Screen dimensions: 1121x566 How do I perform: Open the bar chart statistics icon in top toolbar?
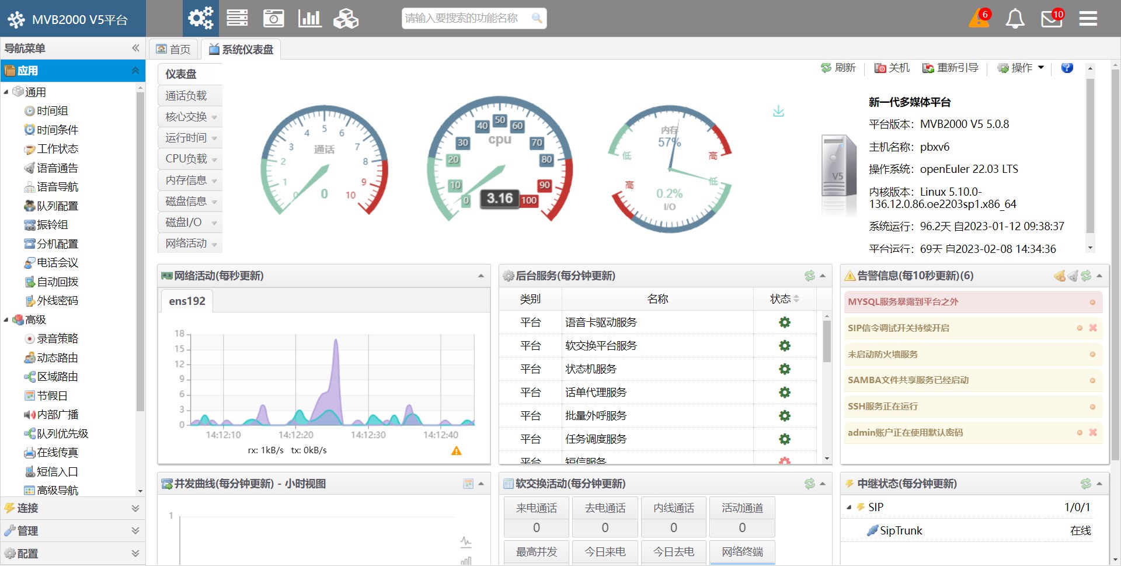pyautogui.click(x=309, y=18)
